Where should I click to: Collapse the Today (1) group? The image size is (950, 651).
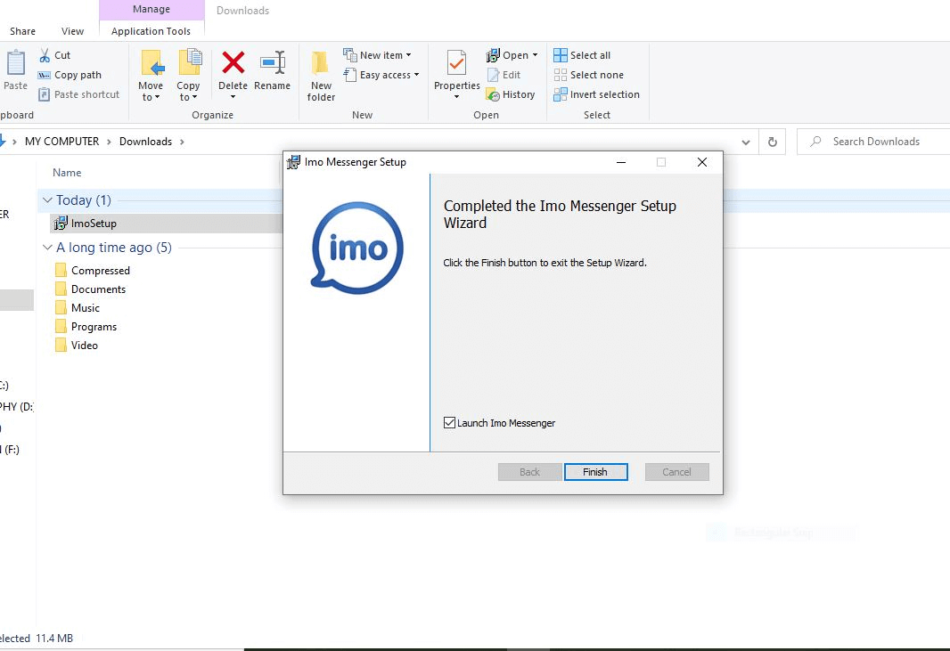(47, 199)
